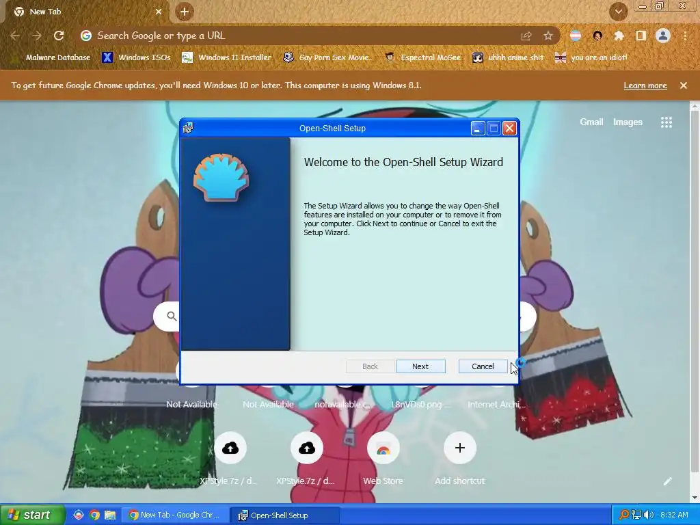Viewport: 700px width, 525px height.
Task: Open Web Store shortcut
Action: [x=383, y=448]
